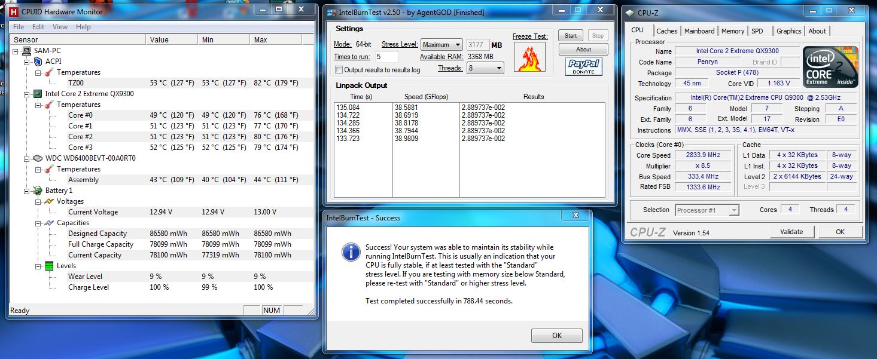Image resolution: width=877 pixels, height=359 pixels.
Task: Close the IntelBurnTest Success dialog
Action: (x=575, y=216)
